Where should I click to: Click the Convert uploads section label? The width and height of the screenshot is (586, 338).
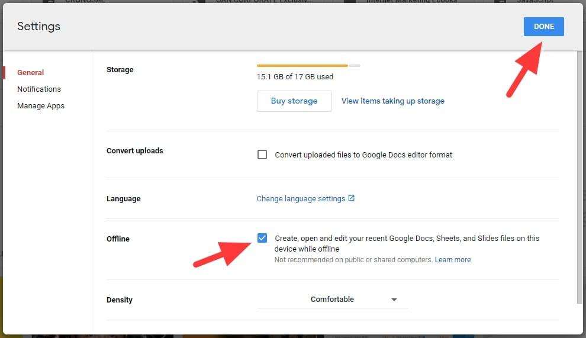(x=135, y=151)
